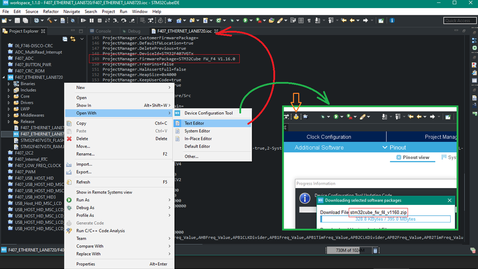478x269 pixels.
Task: Click Other... in Open With submenu
Action: [212, 157]
